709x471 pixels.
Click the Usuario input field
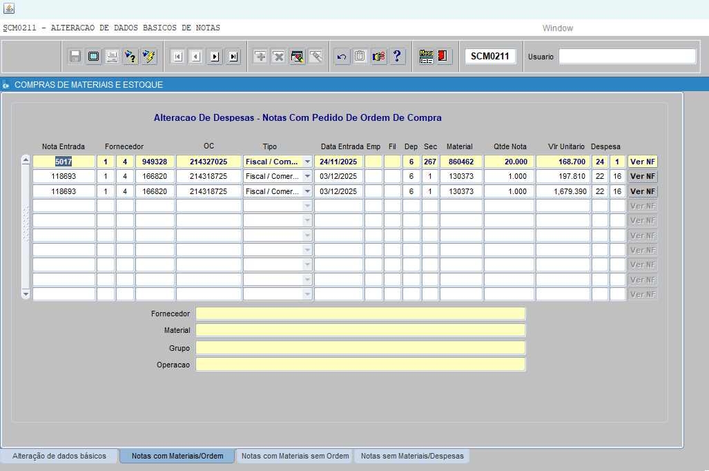[627, 57]
